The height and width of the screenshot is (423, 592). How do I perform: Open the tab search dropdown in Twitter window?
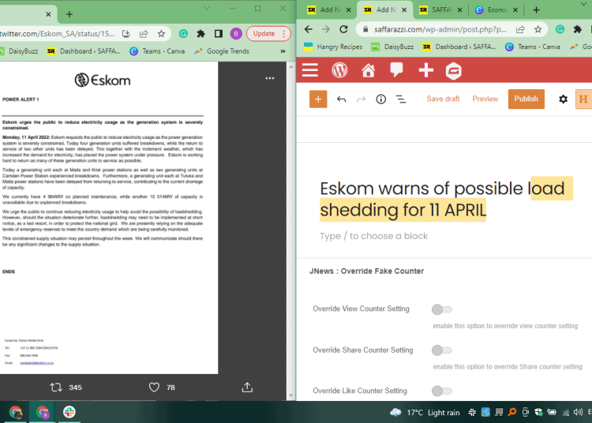tap(207, 9)
